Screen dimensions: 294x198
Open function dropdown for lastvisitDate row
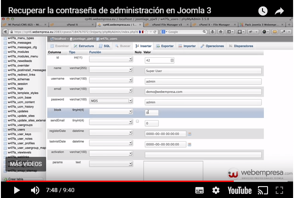point(111,143)
